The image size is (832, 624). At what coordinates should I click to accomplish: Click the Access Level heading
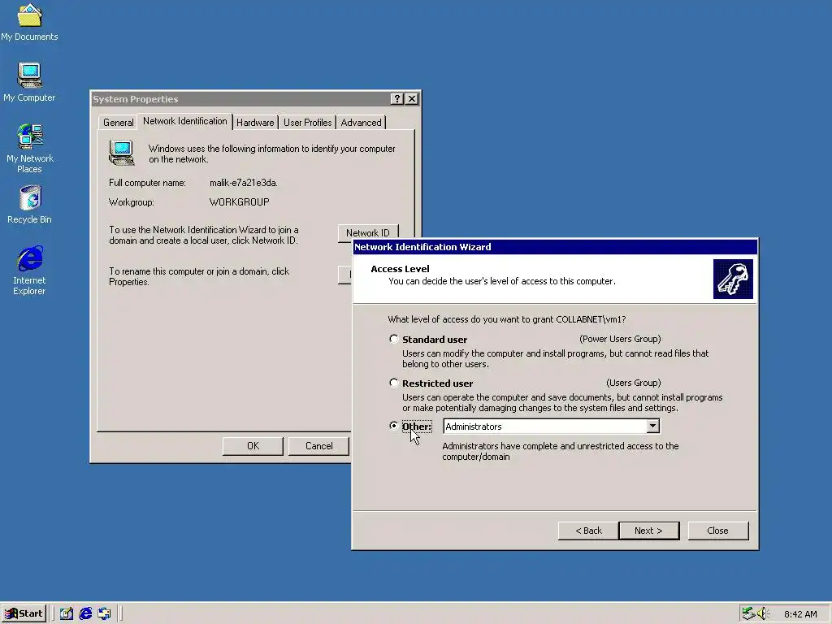[400, 268]
